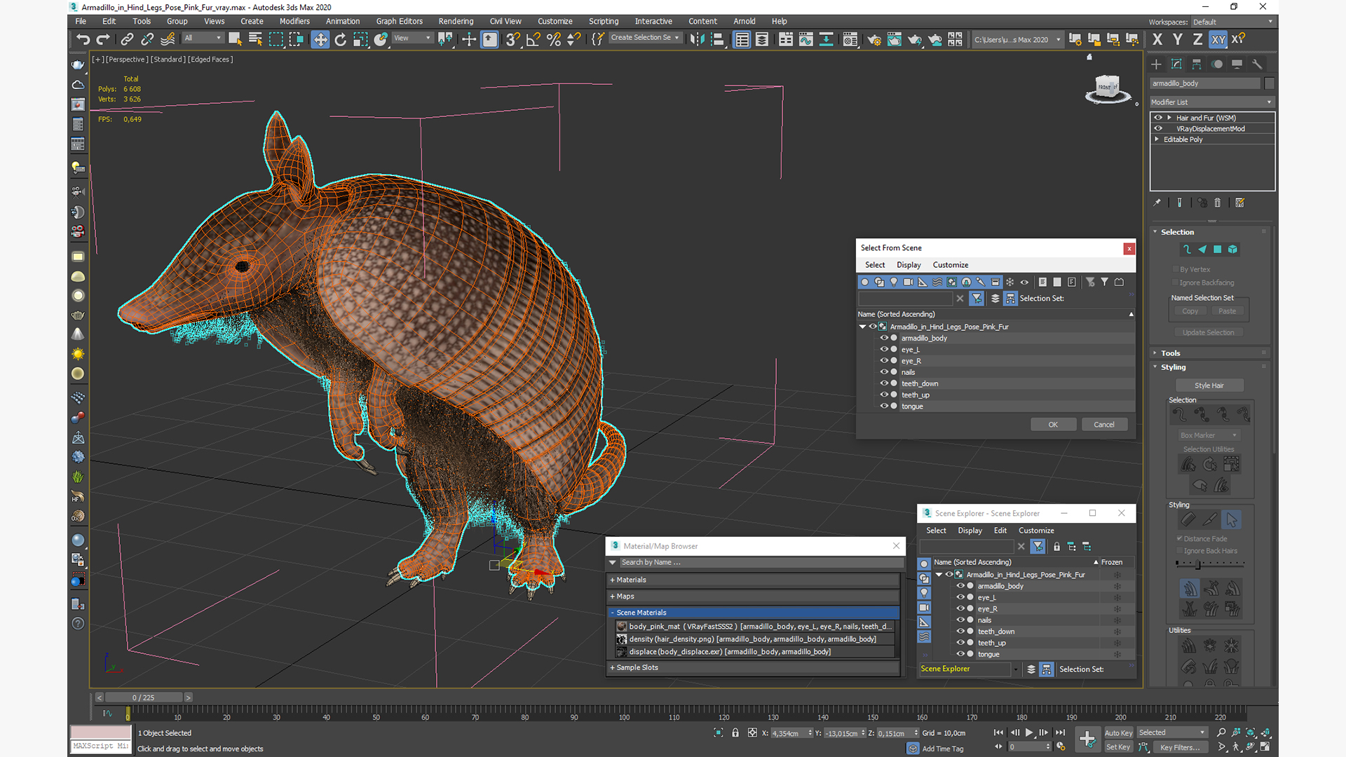Click the ViewCube in the viewport
This screenshot has width=1346, height=757.
[x=1108, y=88]
